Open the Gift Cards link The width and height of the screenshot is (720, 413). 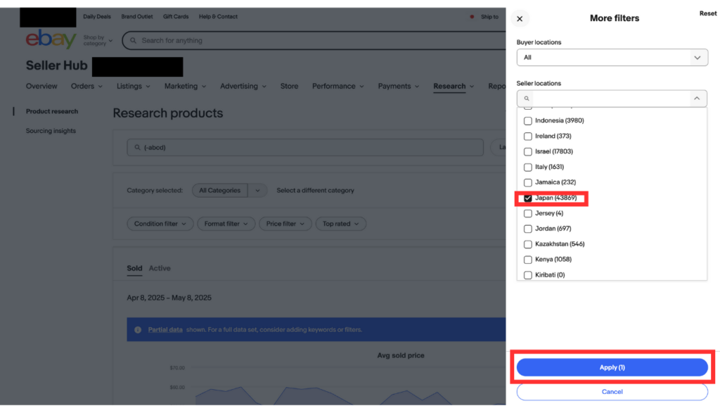pos(176,17)
